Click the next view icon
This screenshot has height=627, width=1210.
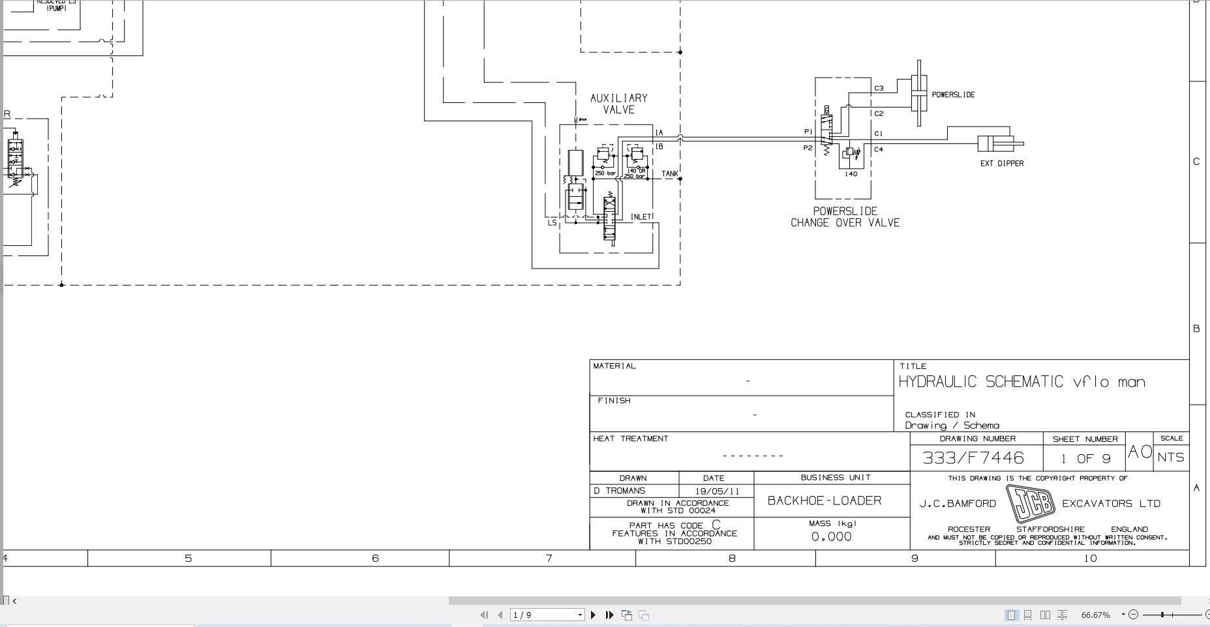coord(644,615)
